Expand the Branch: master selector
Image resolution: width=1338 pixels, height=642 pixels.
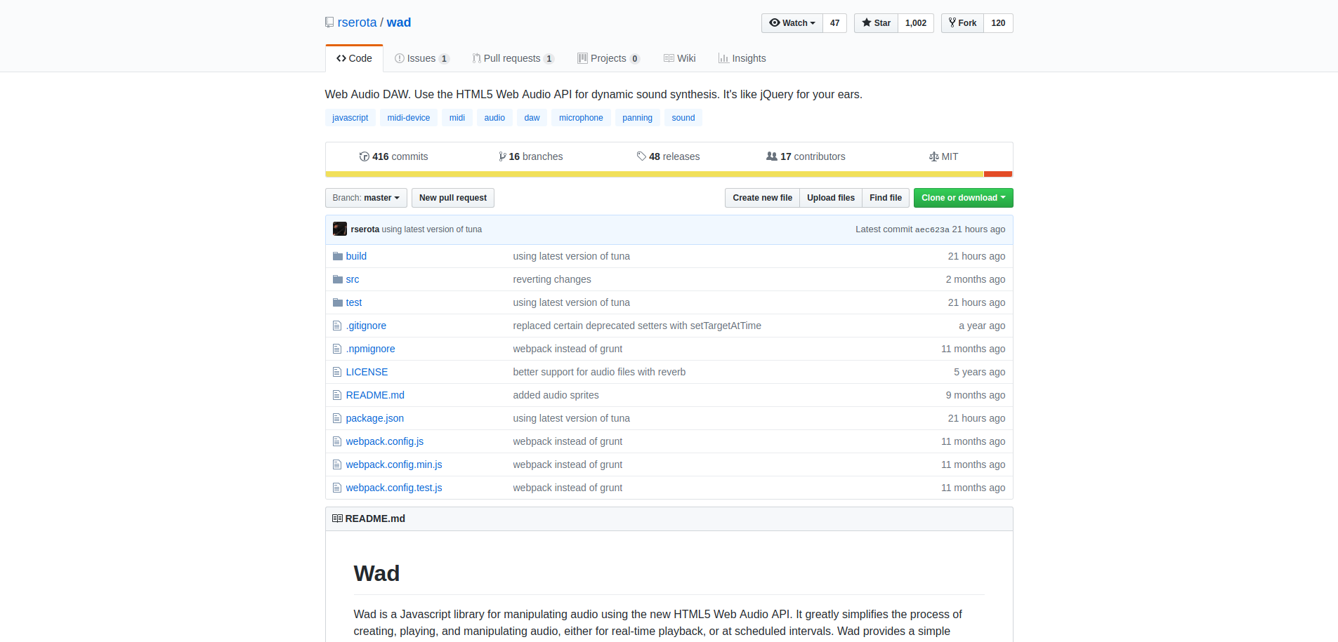pyautogui.click(x=366, y=198)
